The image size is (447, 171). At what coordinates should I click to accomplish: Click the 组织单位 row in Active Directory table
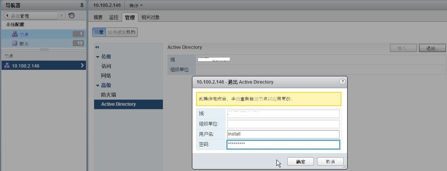point(306,69)
